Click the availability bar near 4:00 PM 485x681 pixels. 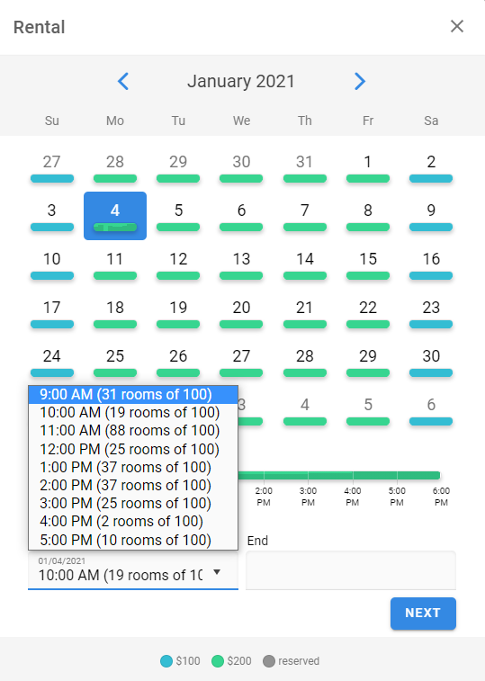[x=353, y=475]
